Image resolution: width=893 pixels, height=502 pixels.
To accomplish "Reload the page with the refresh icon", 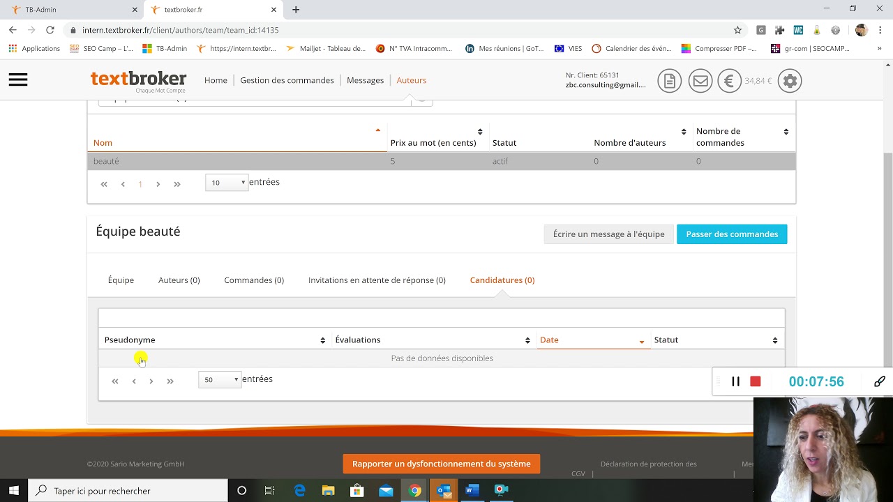I will pyautogui.click(x=50, y=30).
